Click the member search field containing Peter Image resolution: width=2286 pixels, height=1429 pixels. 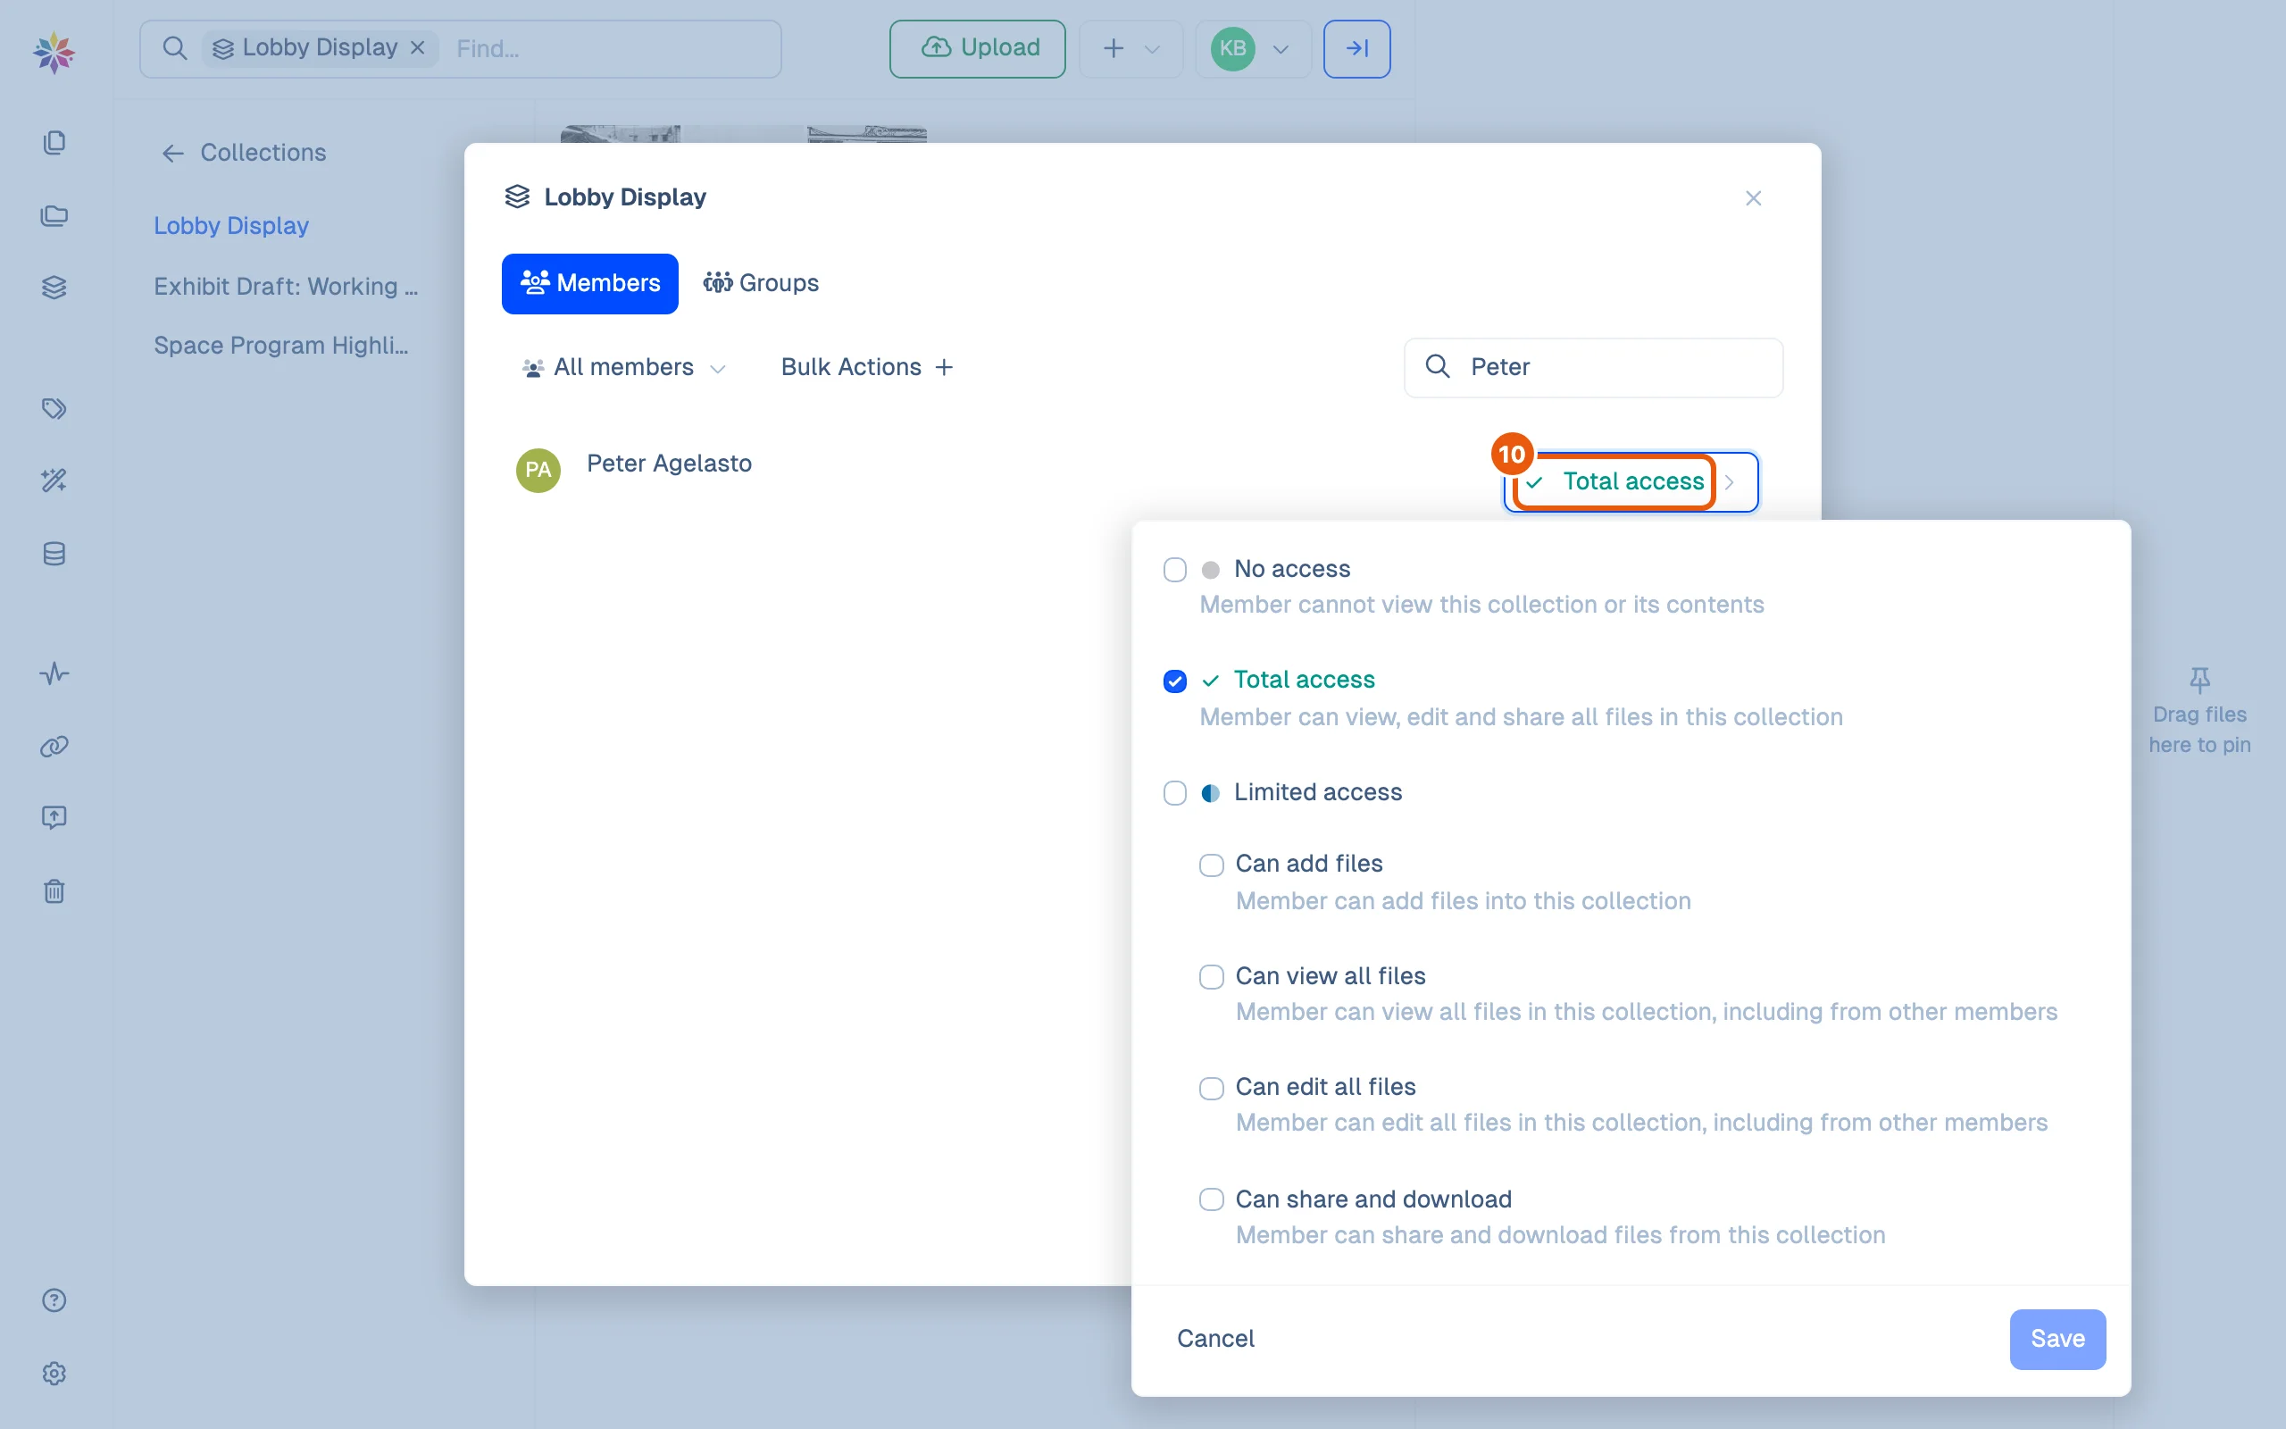1594,368
